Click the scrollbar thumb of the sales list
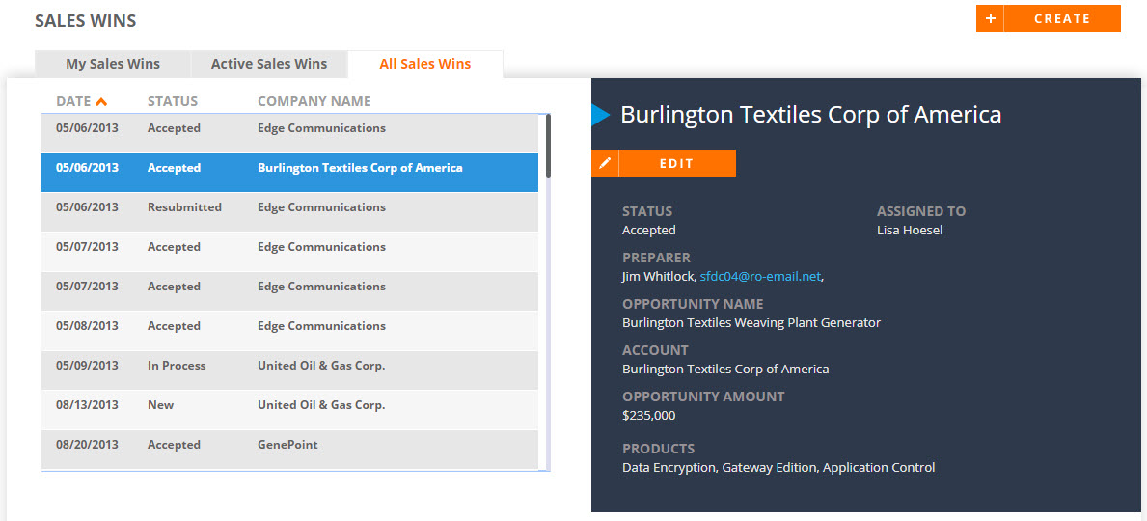This screenshot has width=1147, height=521. click(549, 145)
